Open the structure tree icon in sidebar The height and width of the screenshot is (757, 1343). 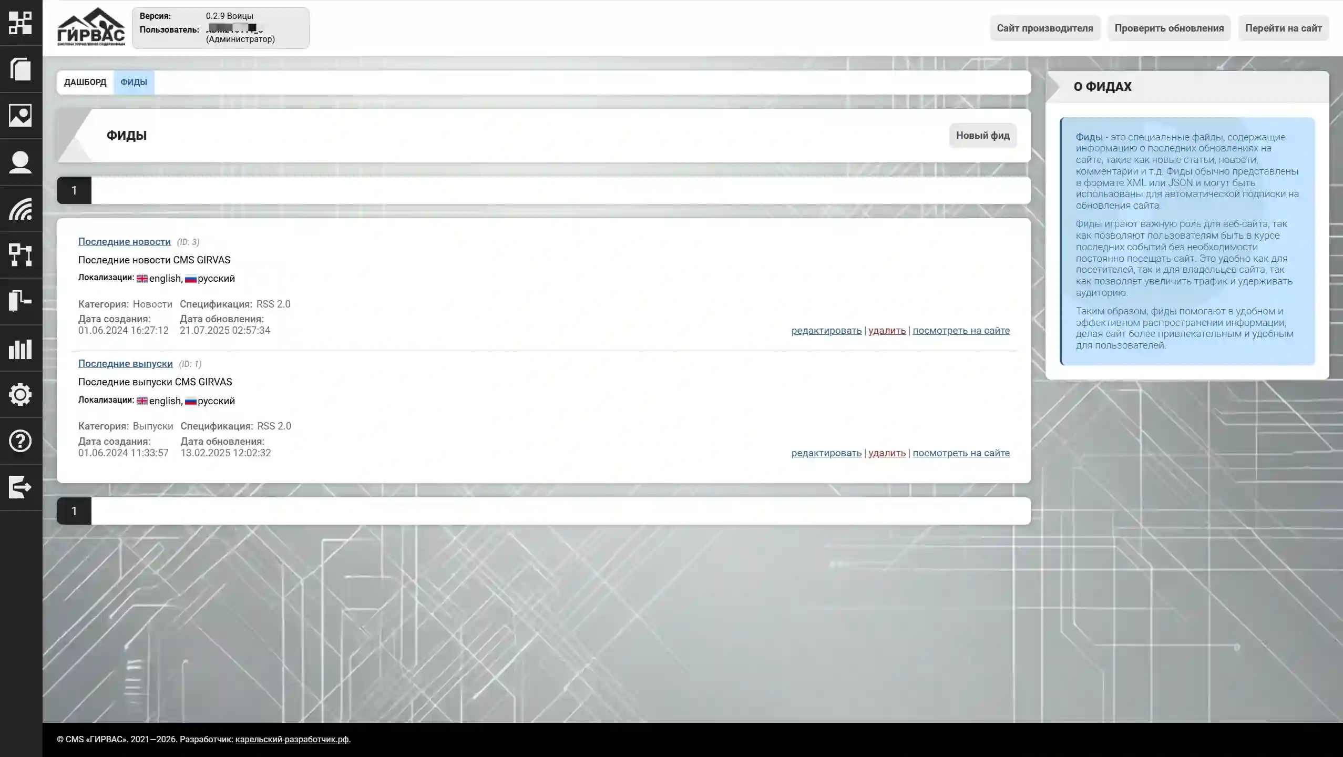[x=20, y=255]
